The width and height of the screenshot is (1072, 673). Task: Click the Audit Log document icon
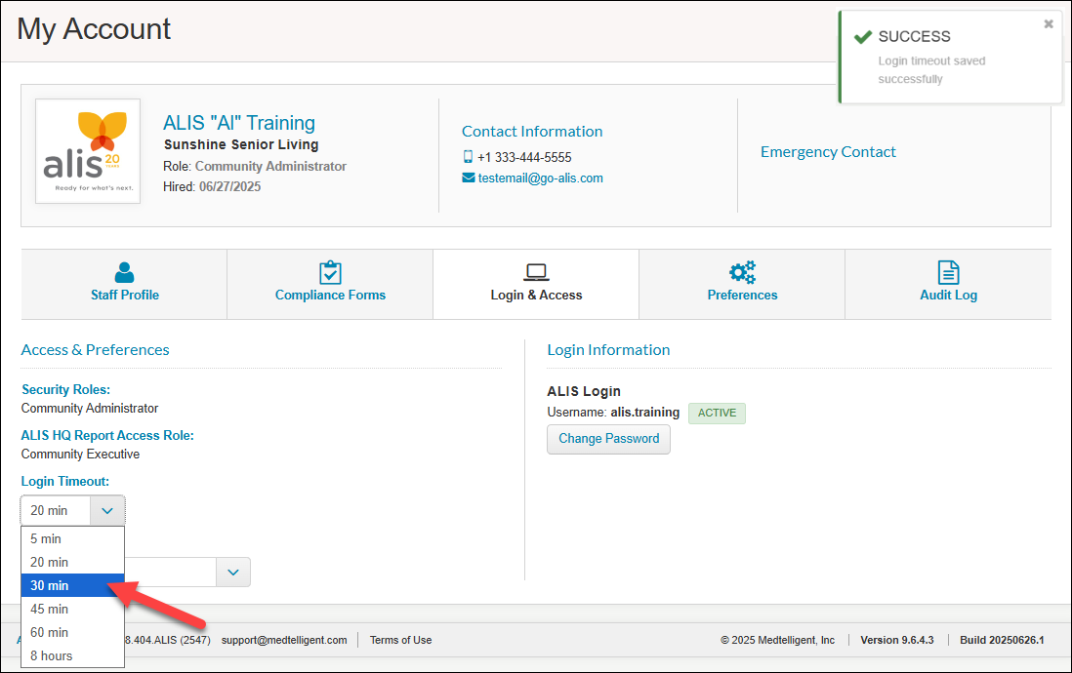point(948,272)
